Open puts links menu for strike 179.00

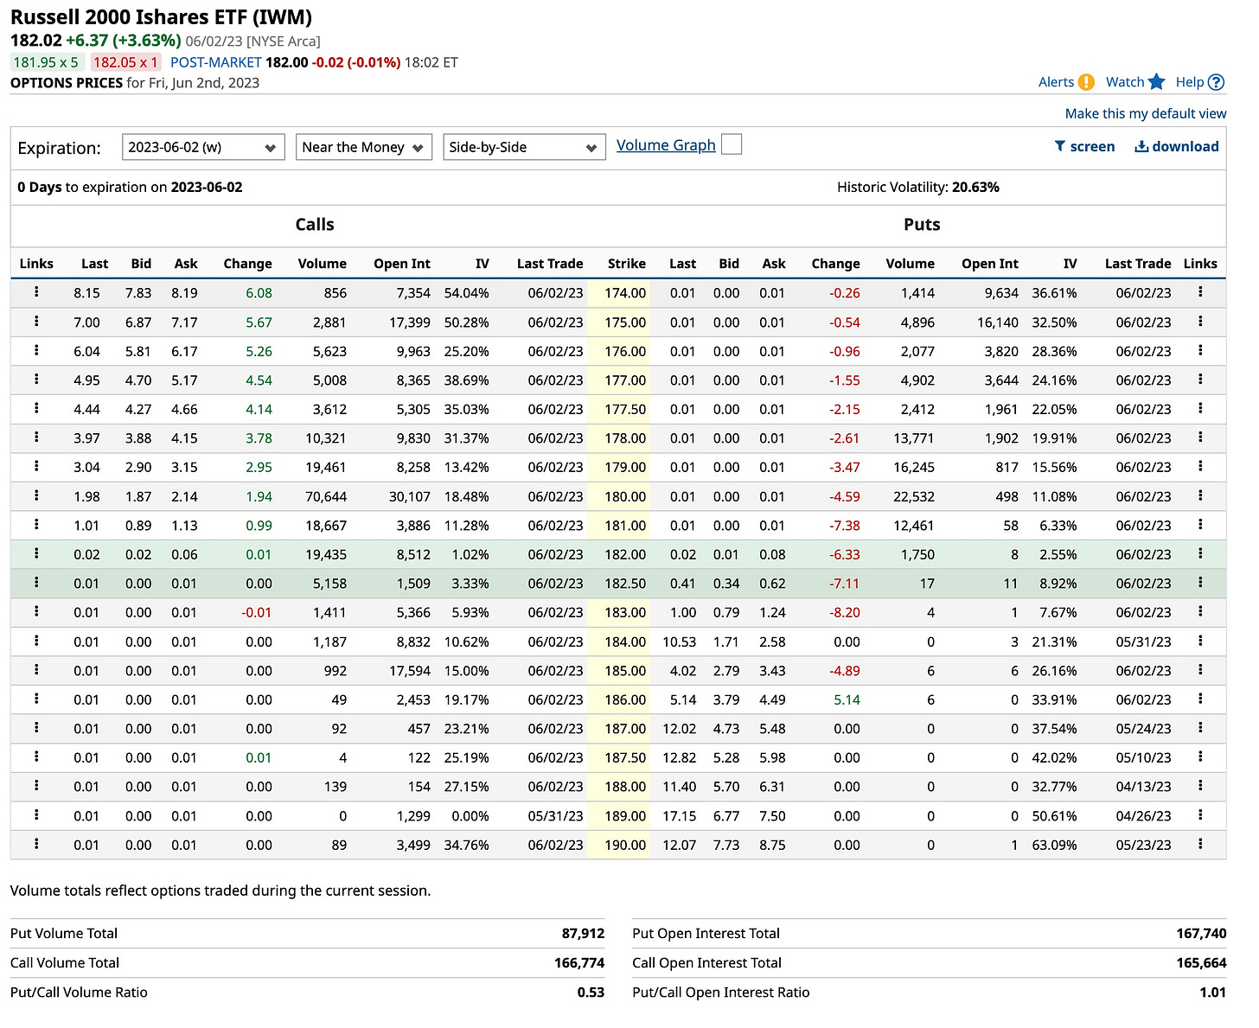[1200, 466]
